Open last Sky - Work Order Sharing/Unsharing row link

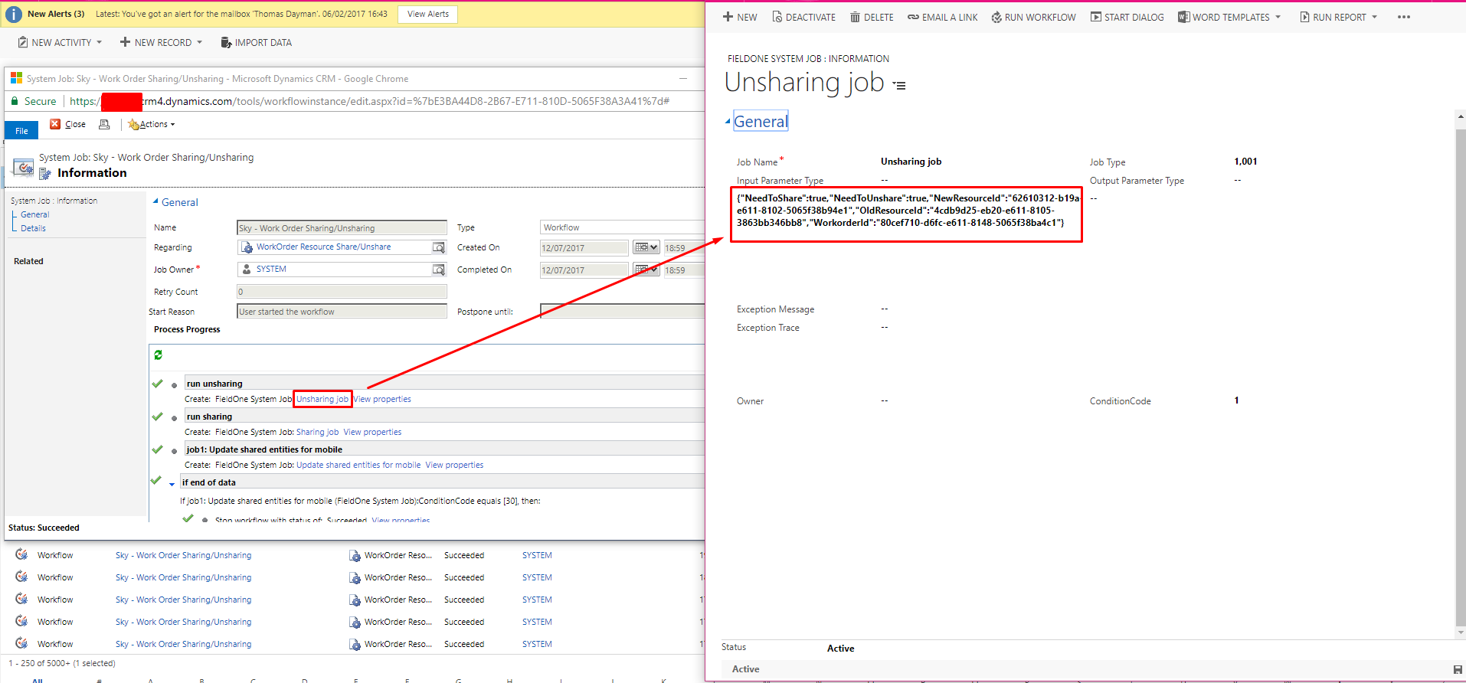click(x=183, y=644)
